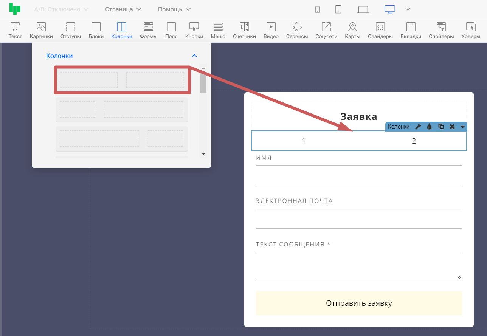Select the Текст tool icon
The image size is (487, 336).
[x=15, y=30]
